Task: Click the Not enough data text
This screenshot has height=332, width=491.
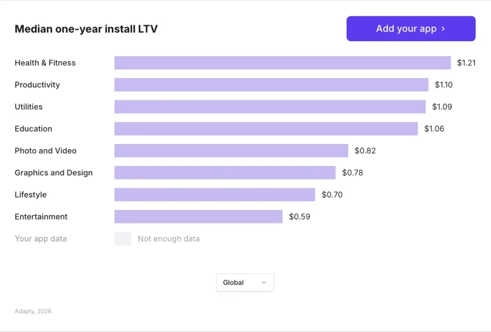Action: pos(168,238)
